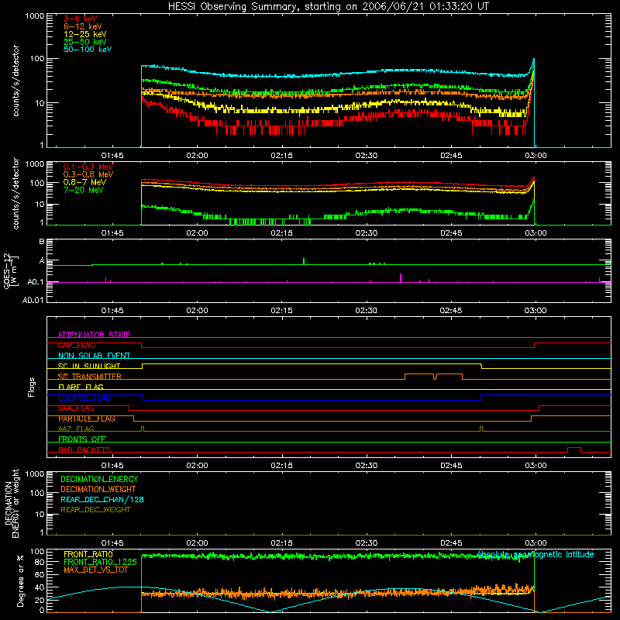Click the HESSI Observing Summary title text
Image resolution: width=620 pixels, height=620 pixels.
328,7
